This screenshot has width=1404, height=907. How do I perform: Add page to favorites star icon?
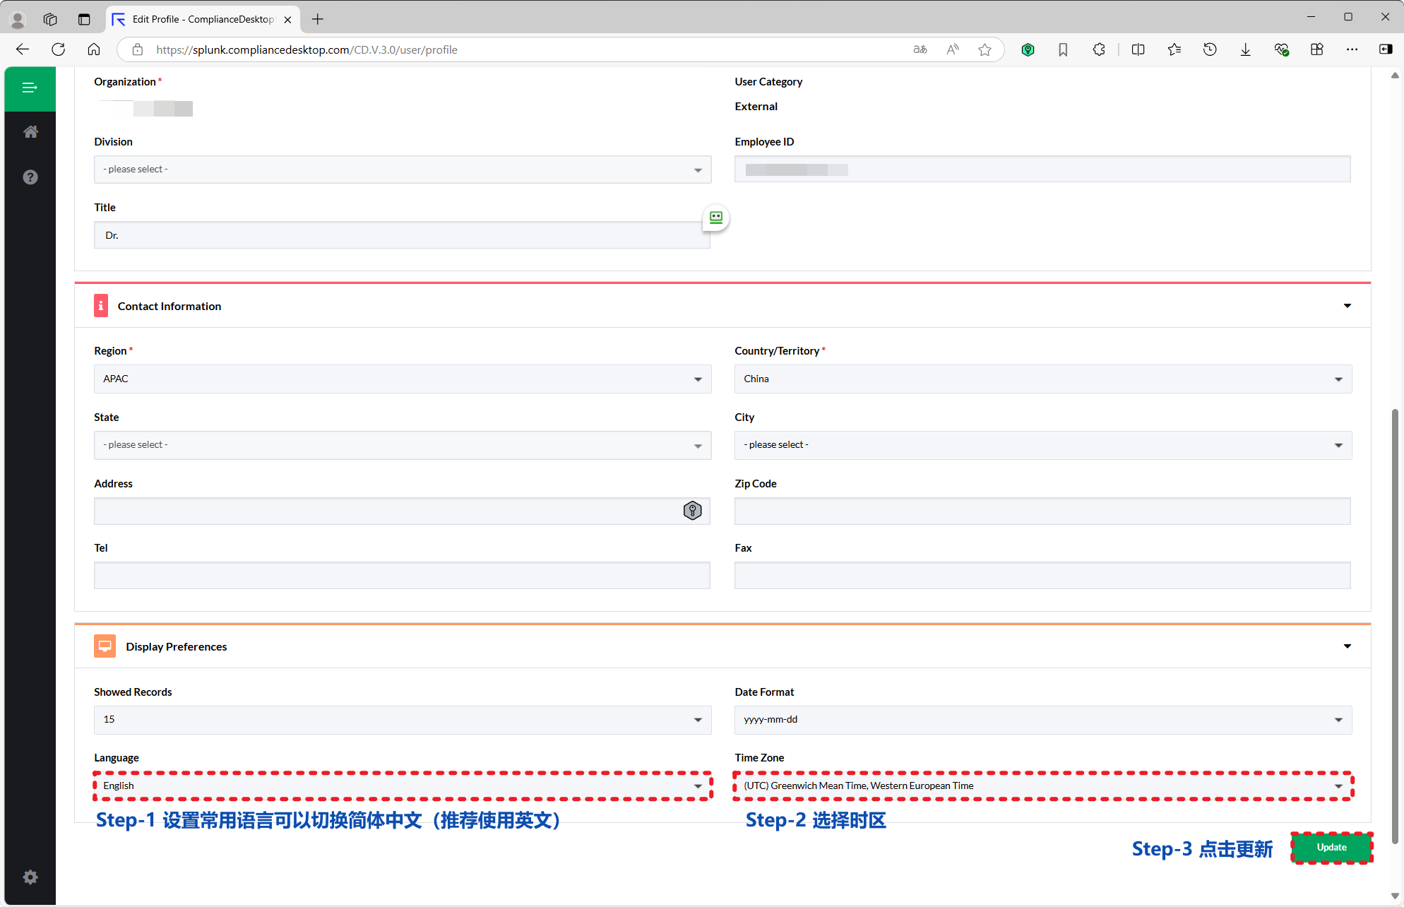(x=984, y=49)
